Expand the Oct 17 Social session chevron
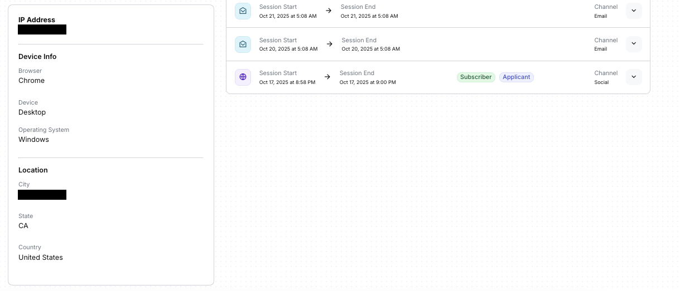680x291 pixels. point(633,77)
